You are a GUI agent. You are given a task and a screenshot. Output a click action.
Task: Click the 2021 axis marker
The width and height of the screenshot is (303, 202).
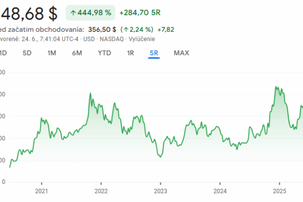41,191
